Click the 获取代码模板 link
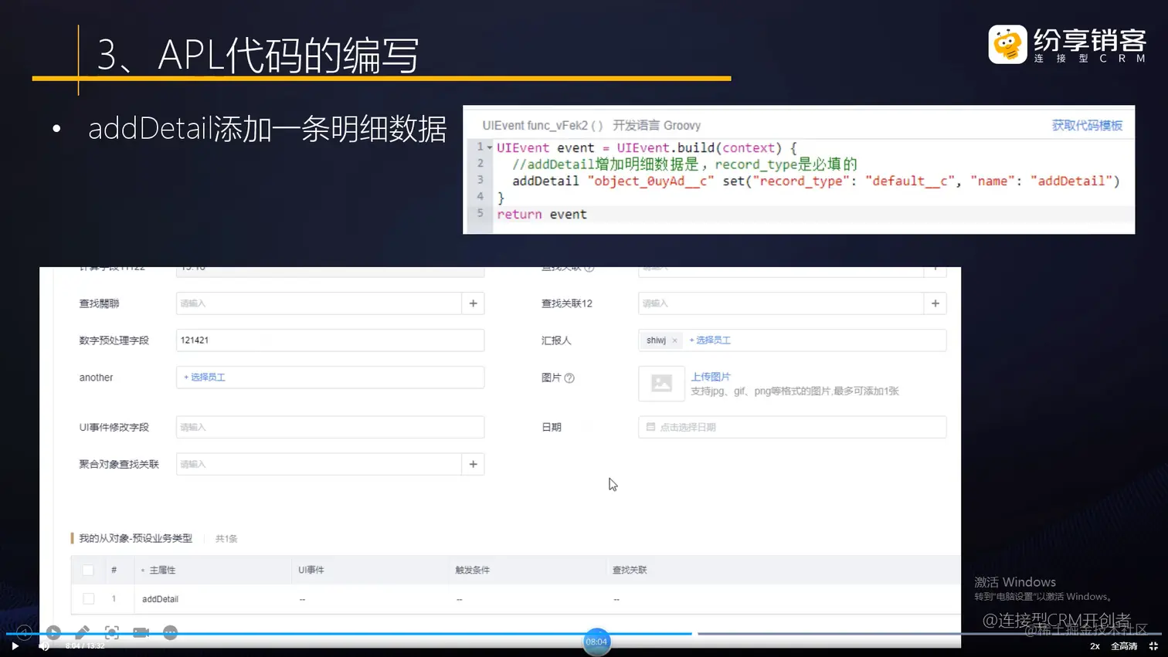Screen dimensions: 1168x657 [x=1087, y=125]
